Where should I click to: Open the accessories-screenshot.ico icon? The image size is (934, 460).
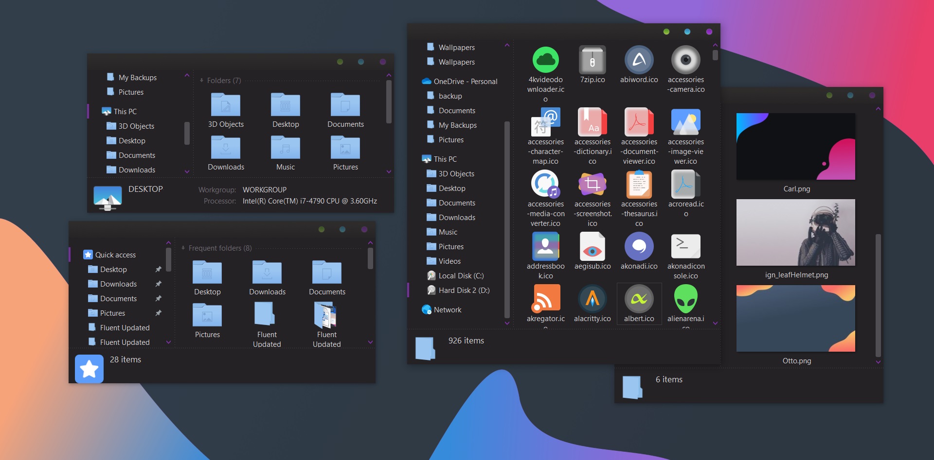point(592,185)
